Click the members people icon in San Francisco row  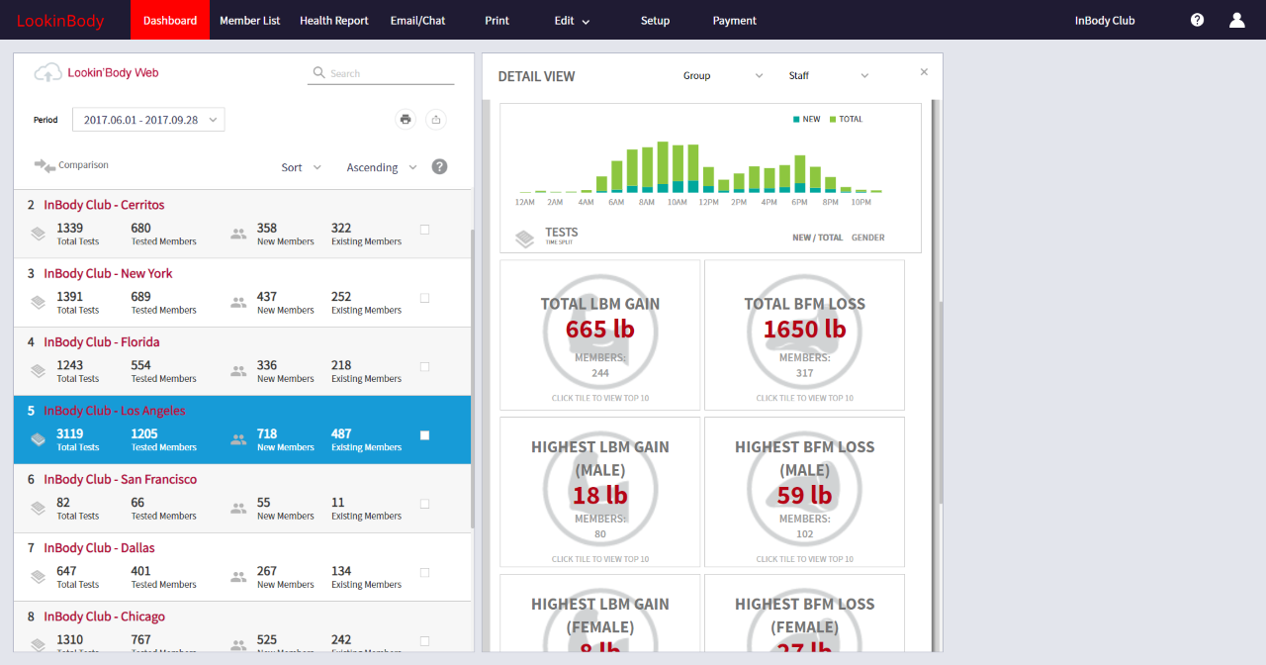pos(238,508)
